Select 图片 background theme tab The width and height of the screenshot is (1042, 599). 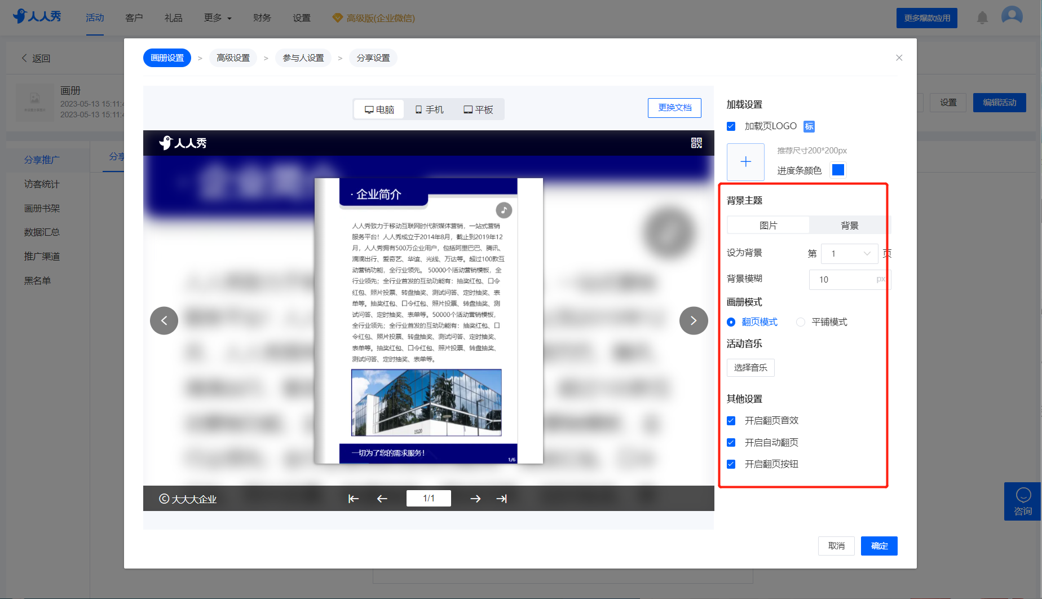click(769, 226)
